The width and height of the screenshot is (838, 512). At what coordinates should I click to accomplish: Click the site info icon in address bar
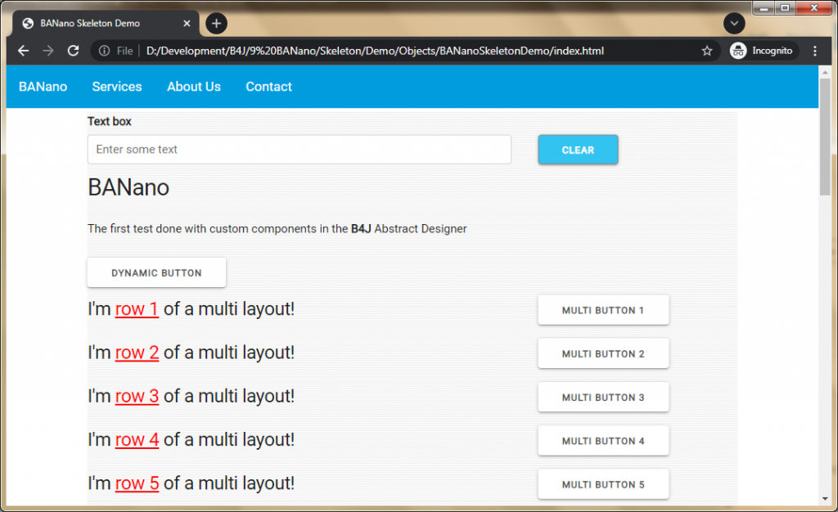[105, 51]
